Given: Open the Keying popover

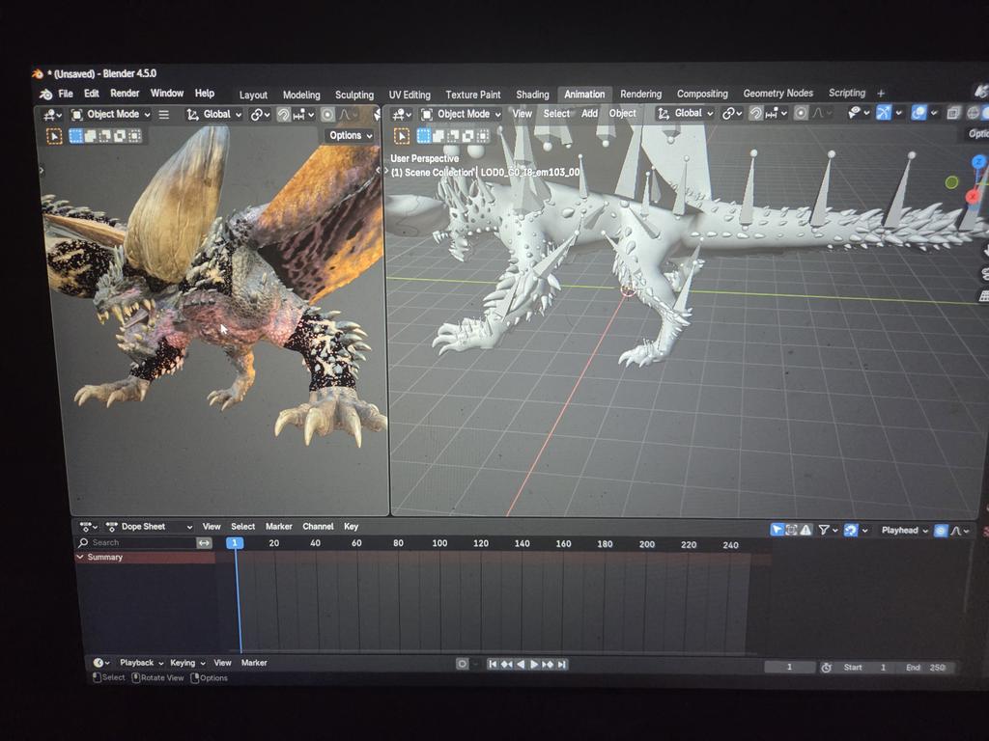Looking at the screenshot, I should 187,663.
